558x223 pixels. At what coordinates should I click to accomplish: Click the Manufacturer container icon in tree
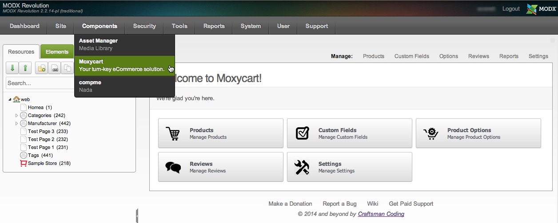(x=24, y=123)
